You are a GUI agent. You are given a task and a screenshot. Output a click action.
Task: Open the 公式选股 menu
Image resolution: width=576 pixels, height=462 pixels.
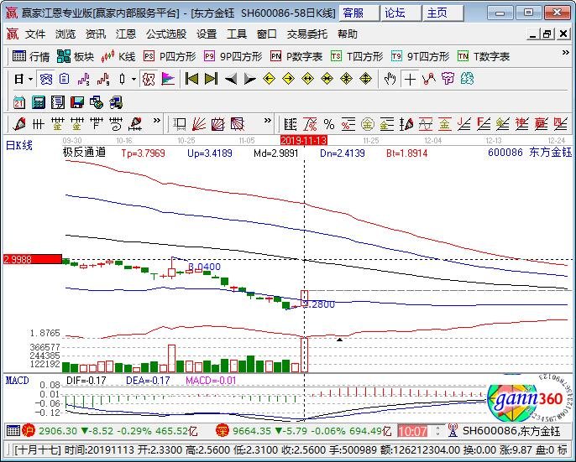[x=166, y=34]
